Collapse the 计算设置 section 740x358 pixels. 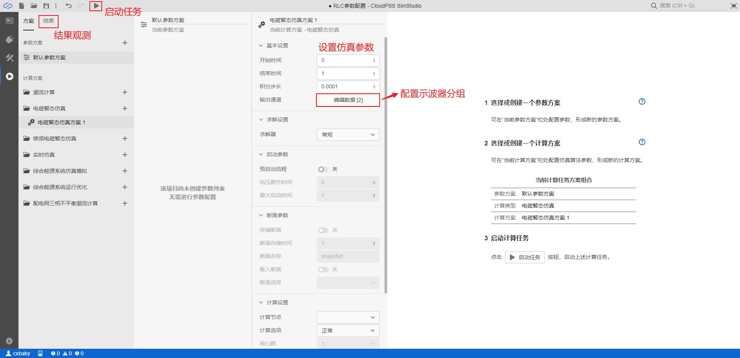click(x=261, y=302)
